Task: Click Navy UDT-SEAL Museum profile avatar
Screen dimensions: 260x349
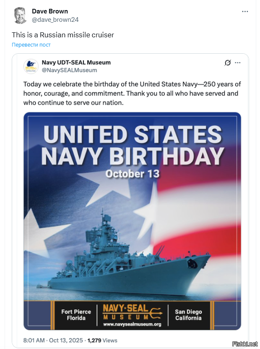Action: [29, 66]
